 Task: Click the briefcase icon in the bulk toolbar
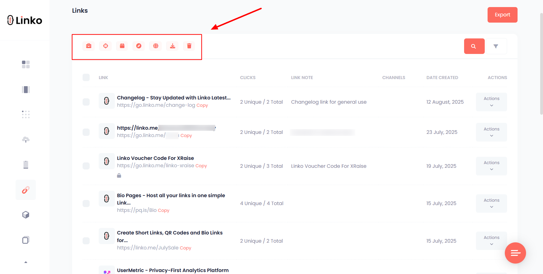click(89, 46)
